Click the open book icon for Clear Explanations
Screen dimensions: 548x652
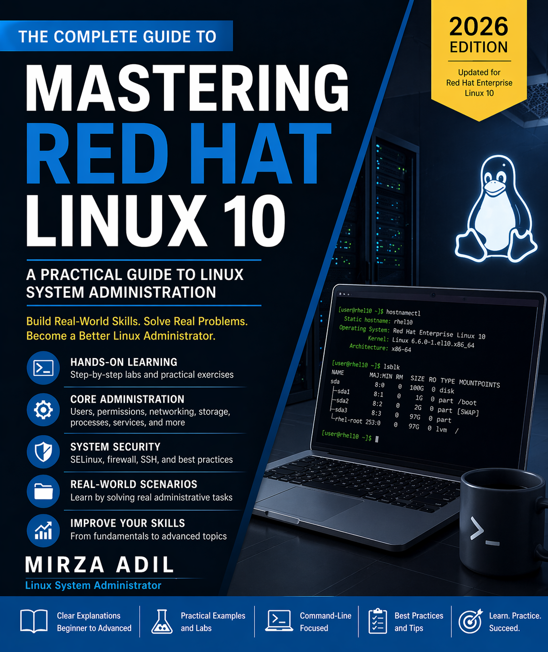tap(34, 621)
